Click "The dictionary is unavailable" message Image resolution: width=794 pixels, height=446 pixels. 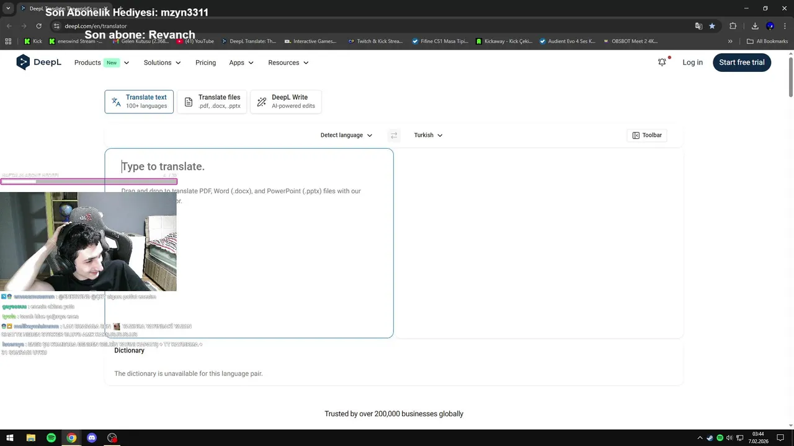click(189, 374)
